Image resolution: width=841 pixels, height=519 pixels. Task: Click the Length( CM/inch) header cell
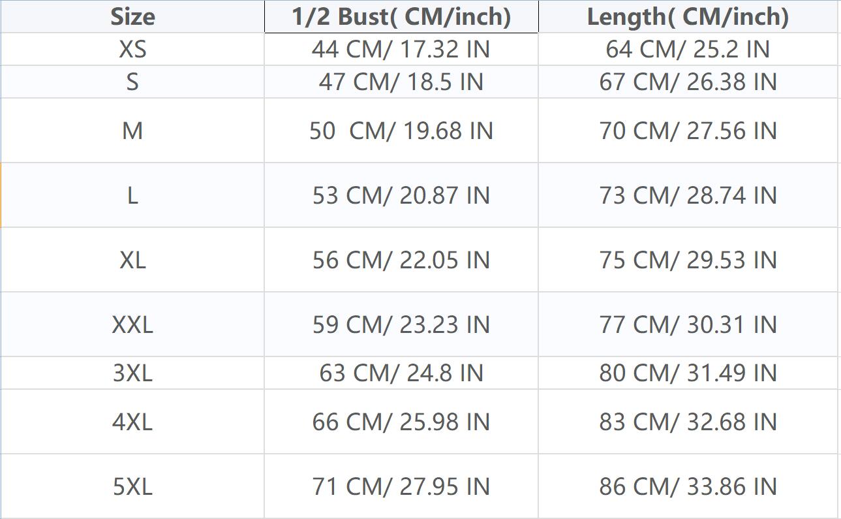[x=688, y=16]
